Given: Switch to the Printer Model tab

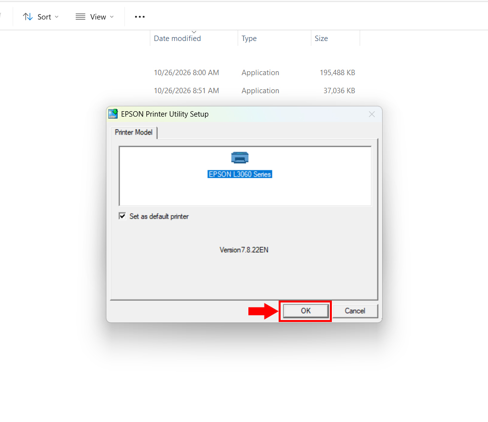Looking at the screenshot, I should point(134,132).
